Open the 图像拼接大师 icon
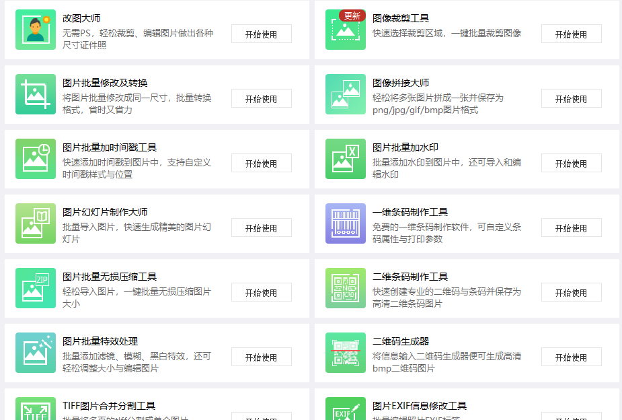Screen dimensions: 622x420 pos(346,94)
